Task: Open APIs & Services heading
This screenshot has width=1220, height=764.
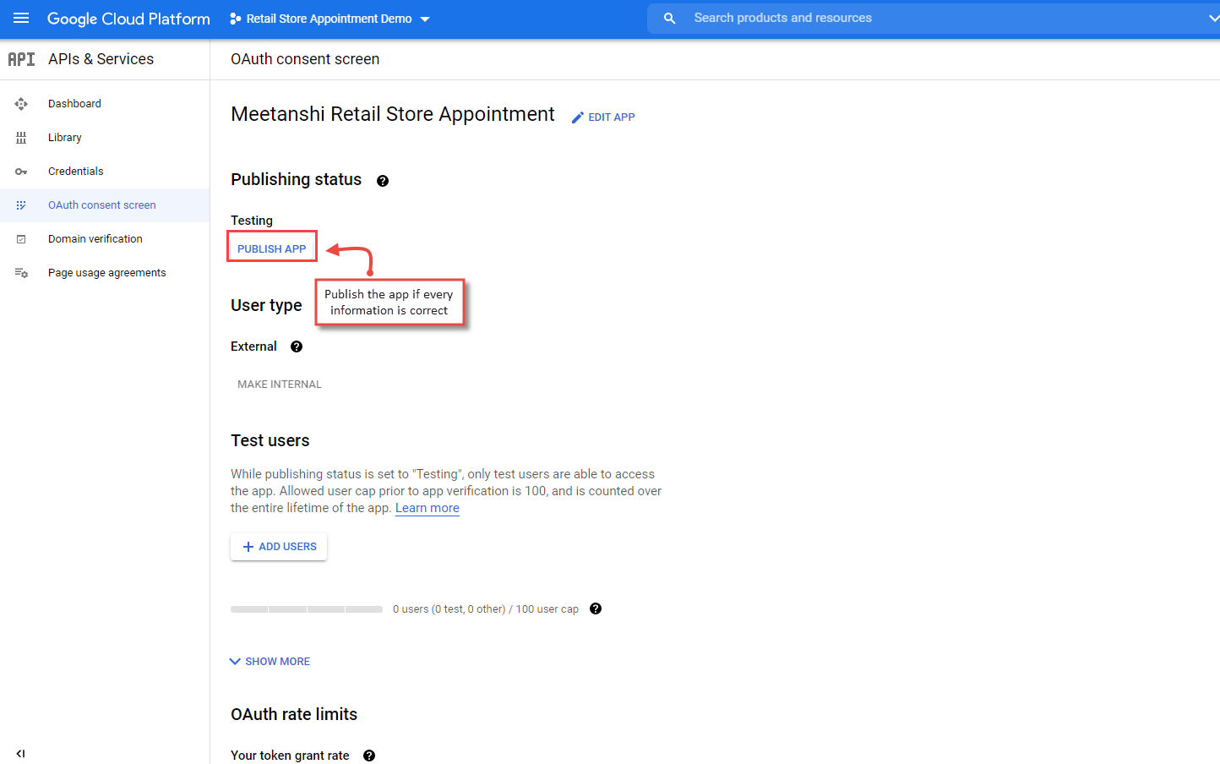Action: click(101, 59)
